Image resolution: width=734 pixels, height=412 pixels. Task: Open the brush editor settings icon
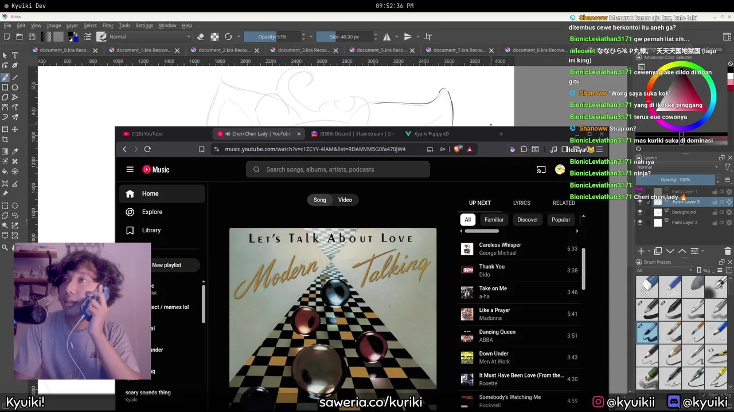pyautogui.click(x=88, y=37)
